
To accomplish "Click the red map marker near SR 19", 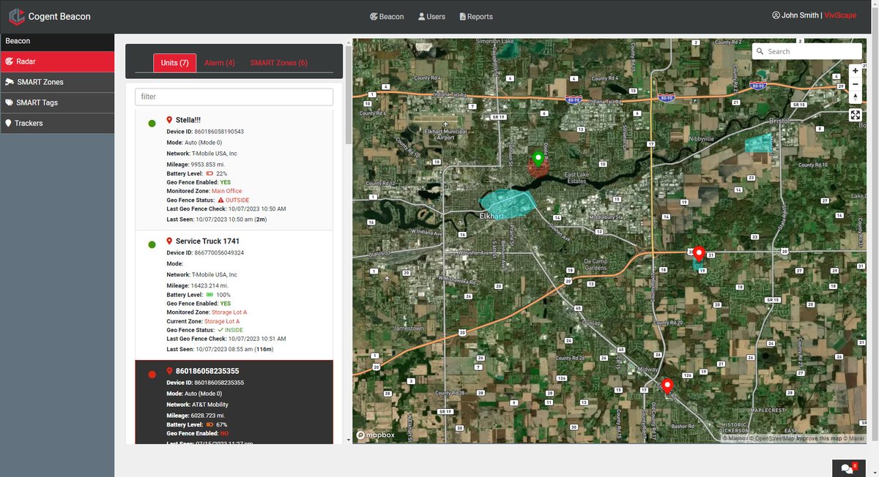I will tap(699, 254).
